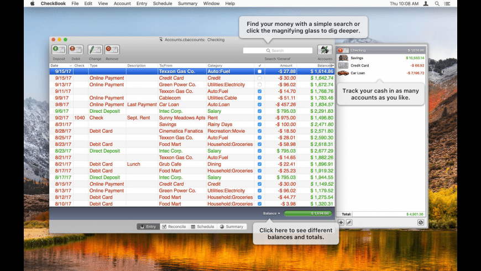The height and width of the screenshot is (271, 481).
Task: Click the Deposit toolbar icon
Action: pos(59,49)
